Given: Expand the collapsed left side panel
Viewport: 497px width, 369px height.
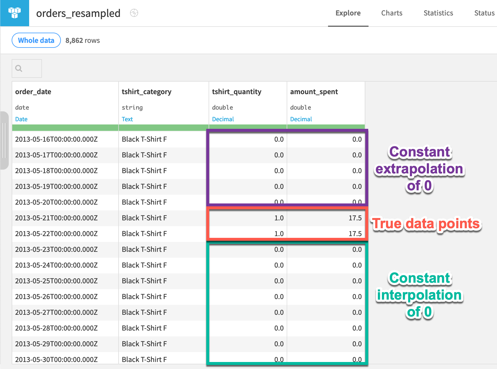Looking at the screenshot, I should pos(4,140).
